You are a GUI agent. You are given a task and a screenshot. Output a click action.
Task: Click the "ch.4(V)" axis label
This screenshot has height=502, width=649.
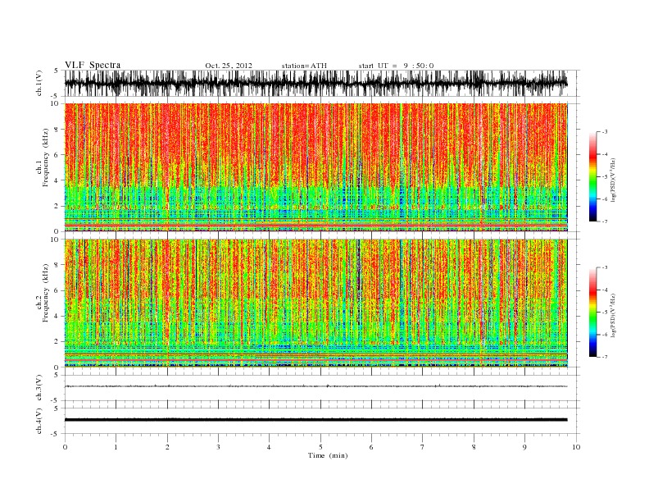point(39,421)
